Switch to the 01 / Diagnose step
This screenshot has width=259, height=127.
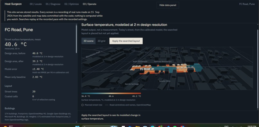tap(53, 4)
